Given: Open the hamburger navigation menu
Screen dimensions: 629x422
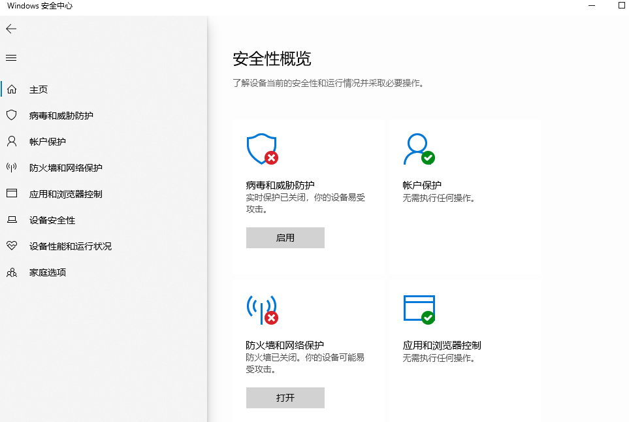Looking at the screenshot, I should tap(11, 57).
